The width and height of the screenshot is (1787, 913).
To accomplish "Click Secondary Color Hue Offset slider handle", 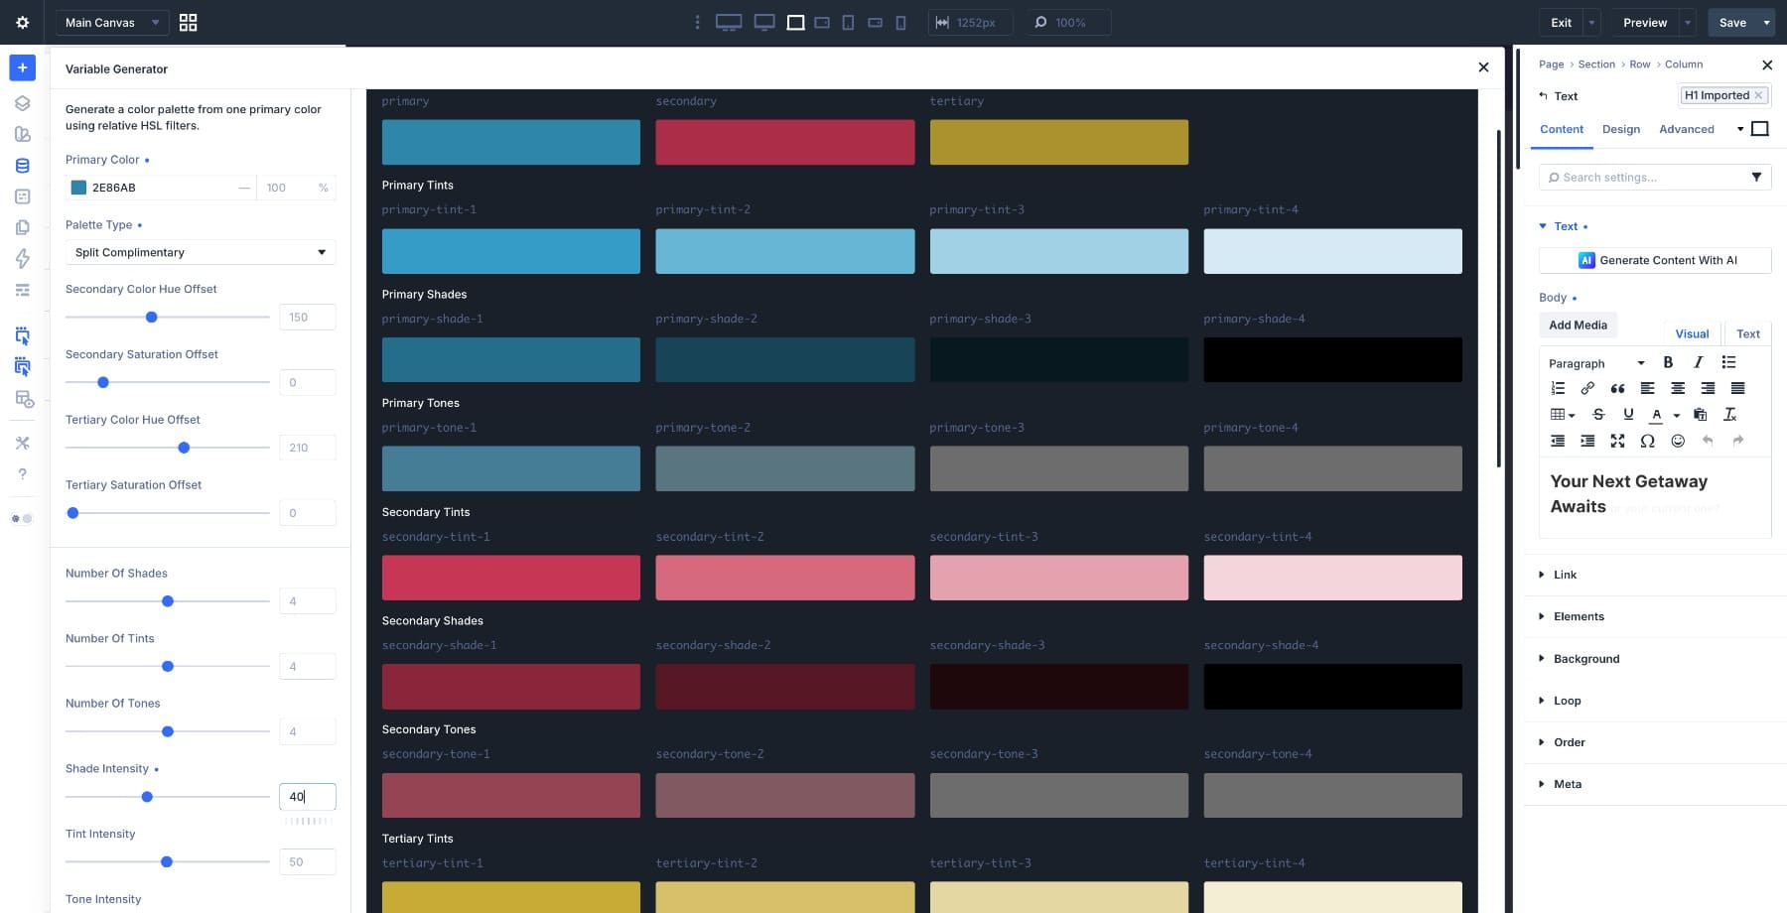I will click(151, 318).
